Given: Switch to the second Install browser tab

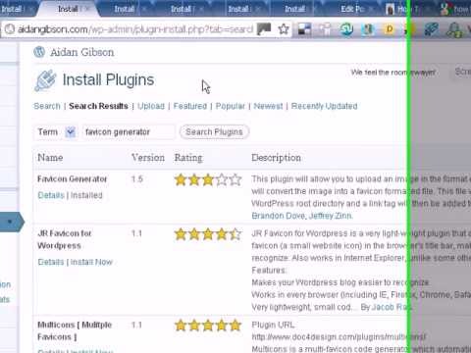Looking at the screenshot, I should (68, 9).
